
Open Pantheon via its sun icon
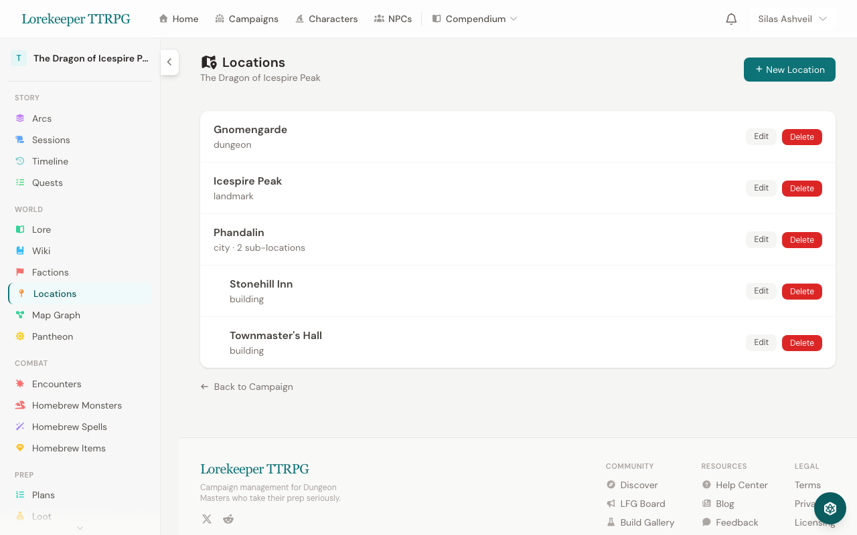click(x=19, y=336)
